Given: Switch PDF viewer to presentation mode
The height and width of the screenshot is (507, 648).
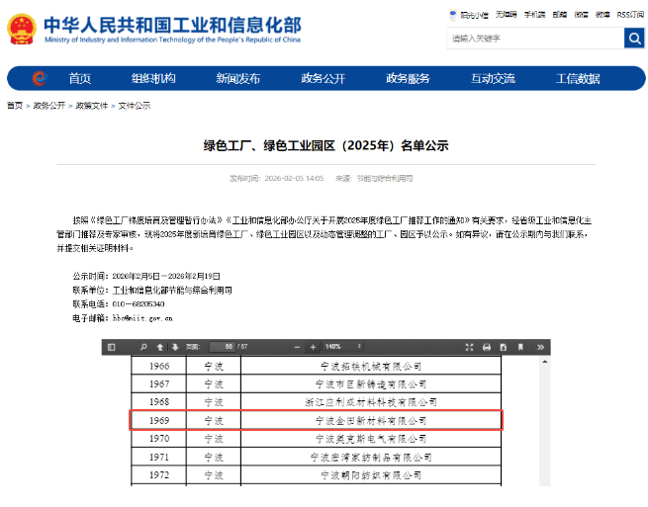Looking at the screenshot, I should point(469,347).
